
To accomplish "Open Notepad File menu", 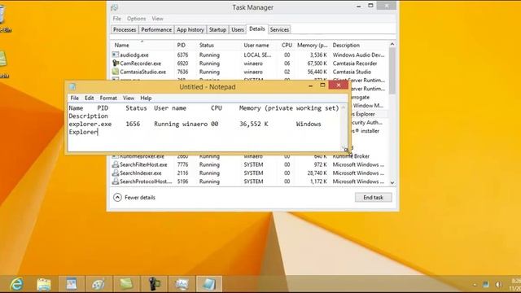I will coord(74,98).
